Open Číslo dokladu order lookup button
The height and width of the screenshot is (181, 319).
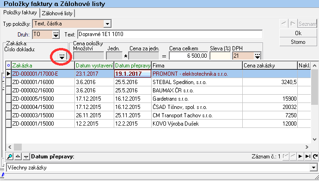62,56
